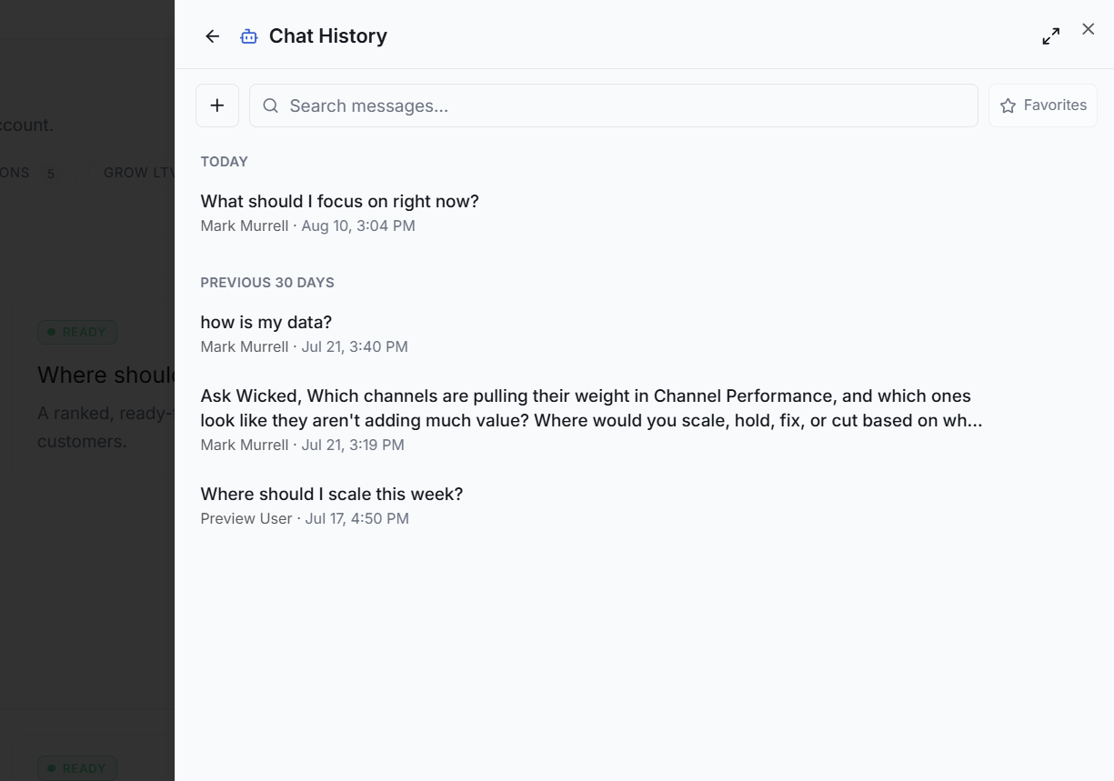Expand the chat panel to full screen
This screenshot has height=781, width=1114.
pyautogui.click(x=1051, y=36)
